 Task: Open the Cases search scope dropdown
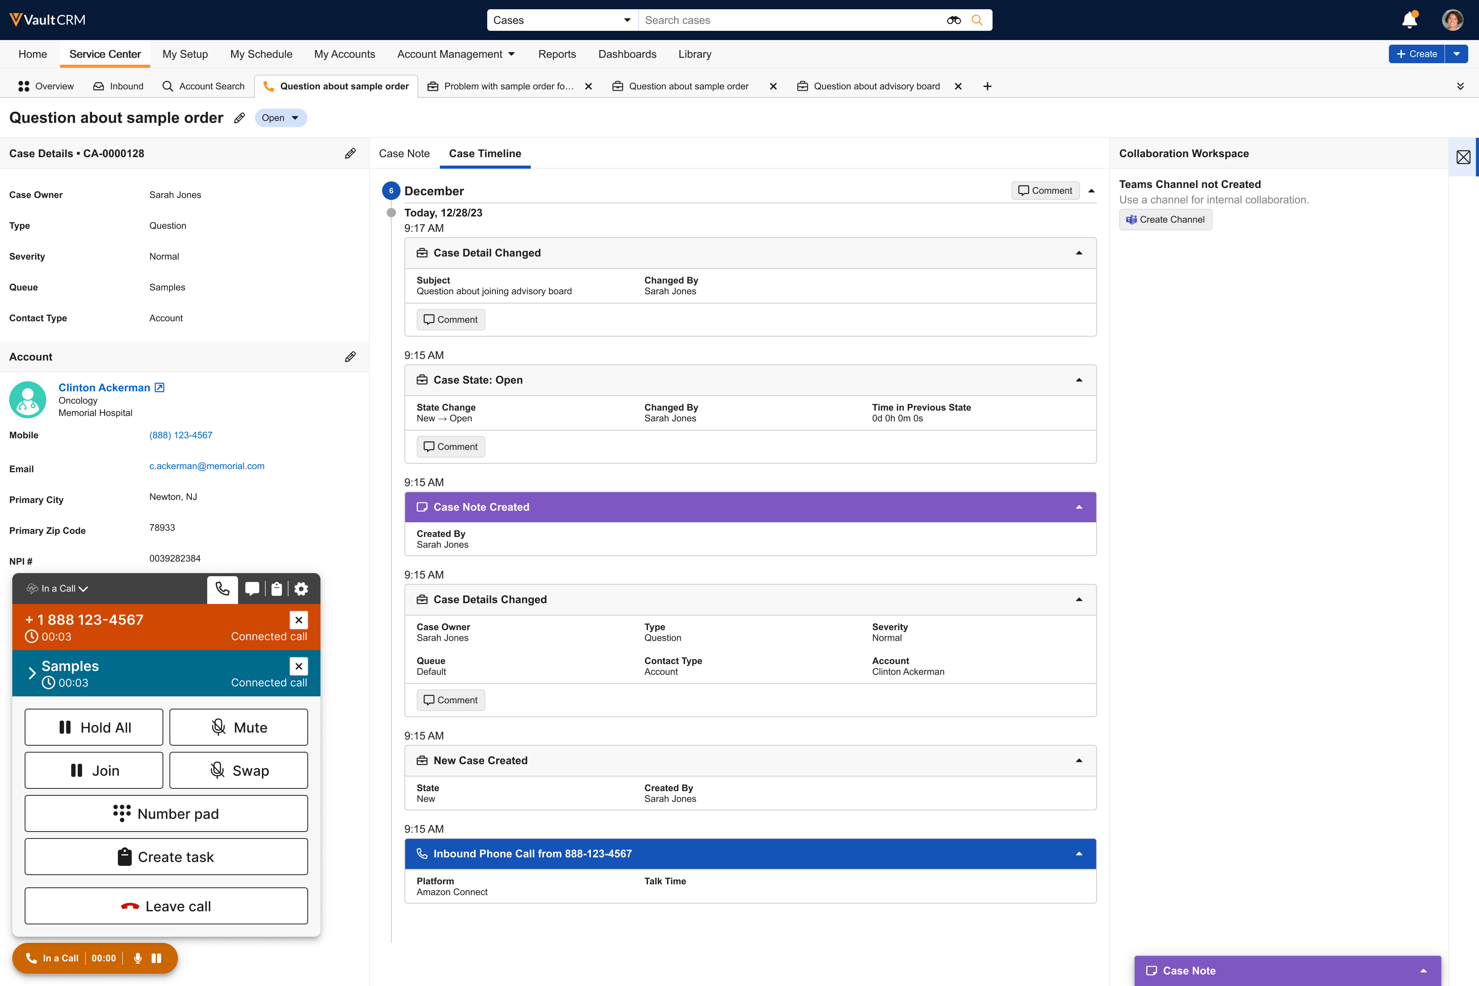coord(562,20)
